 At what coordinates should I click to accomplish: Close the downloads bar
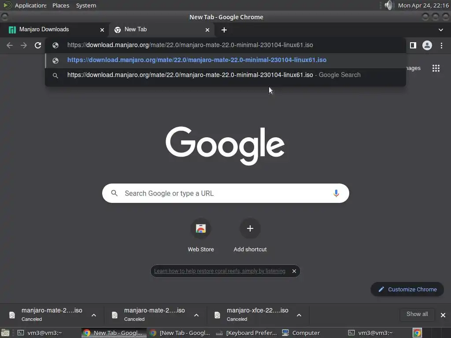tap(443, 315)
